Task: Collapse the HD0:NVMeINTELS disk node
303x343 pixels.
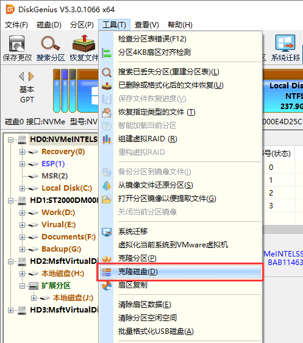Action: coord(10,140)
